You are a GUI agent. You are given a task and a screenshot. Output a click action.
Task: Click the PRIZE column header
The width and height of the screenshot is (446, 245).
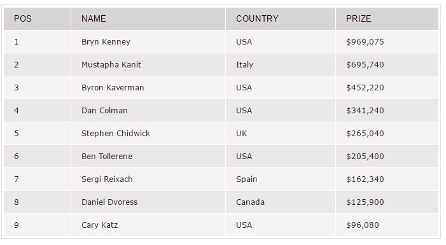pyautogui.click(x=358, y=19)
